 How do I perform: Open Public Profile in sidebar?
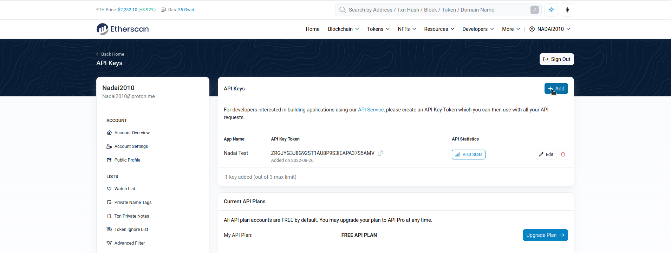[x=123, y=160]
